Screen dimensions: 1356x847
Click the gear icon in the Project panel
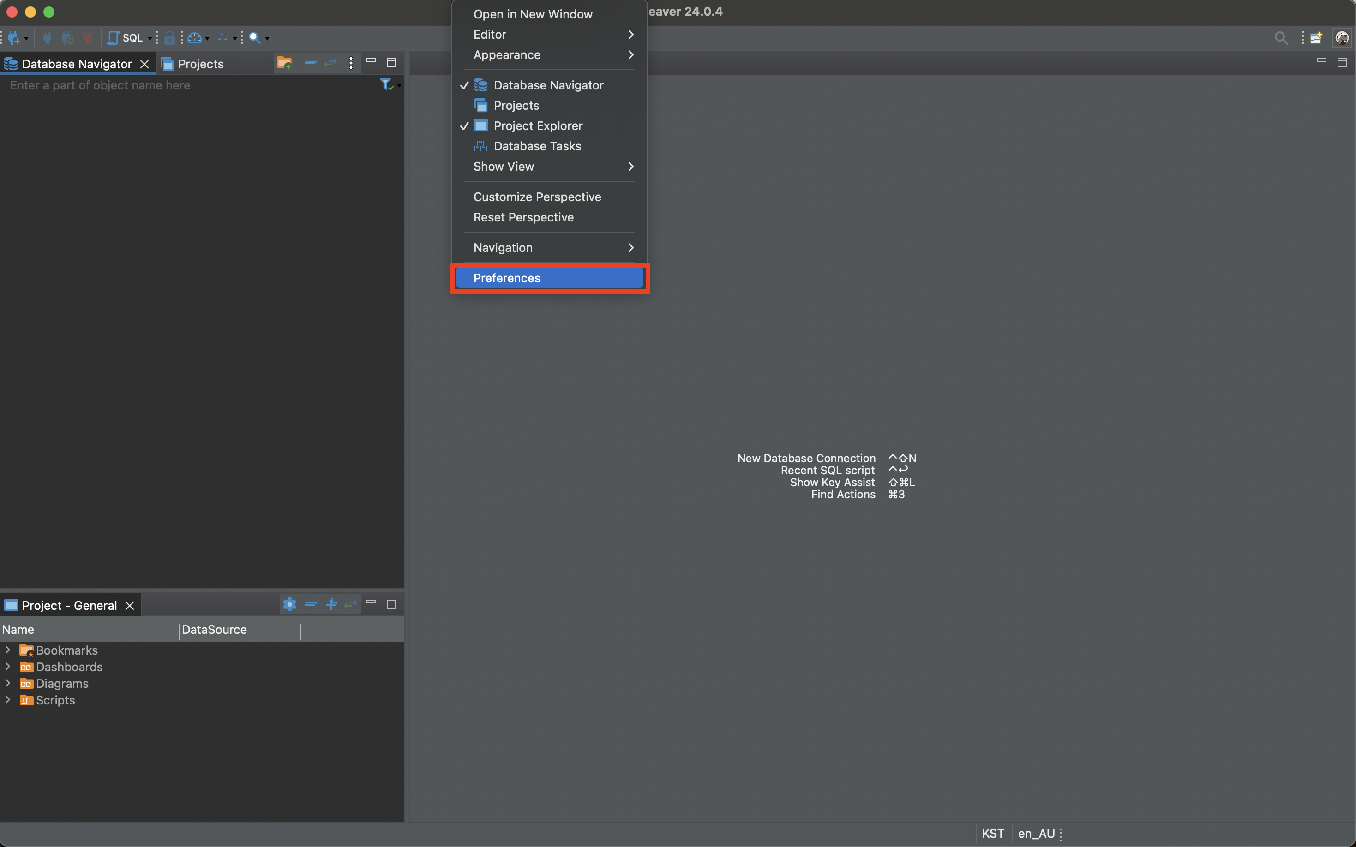pyautogui.click(x=289, y=604)
